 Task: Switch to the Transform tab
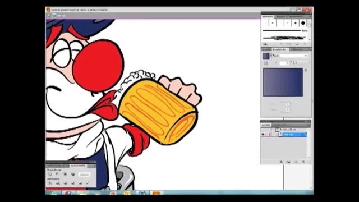[x=54, y=166]
